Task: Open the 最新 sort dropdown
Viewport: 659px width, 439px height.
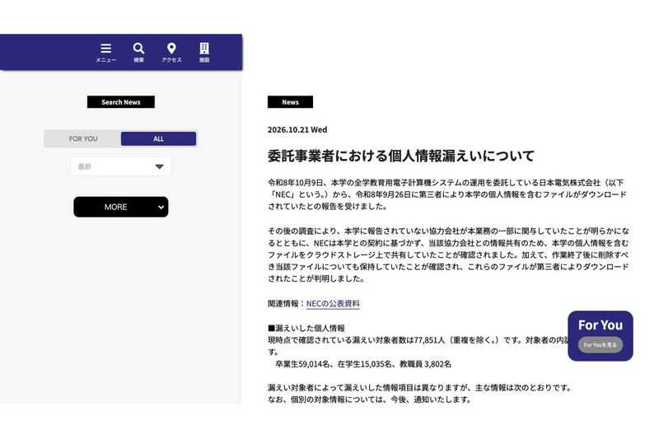Action: [x=121, y=166]
